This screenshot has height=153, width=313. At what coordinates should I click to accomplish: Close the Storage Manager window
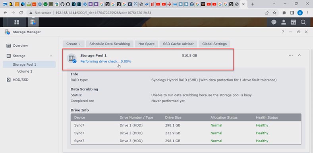pyautogui.click(x=306, y=32)
